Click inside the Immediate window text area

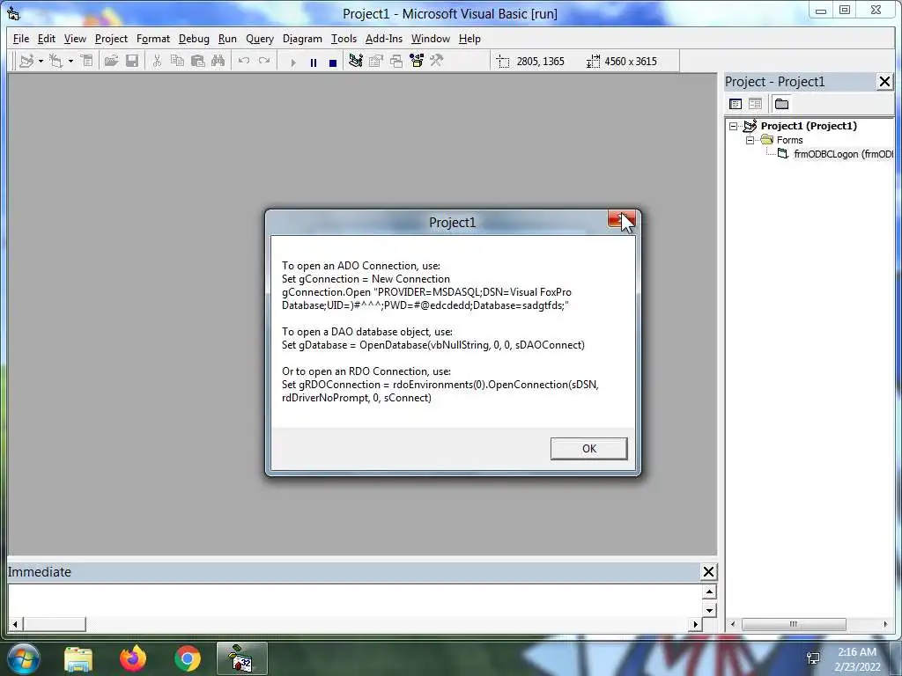point(354,600)
